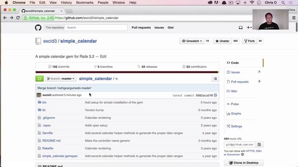298x167 pixels.
Task: Go back with the browser back arrow
Action: pos(5,18)
